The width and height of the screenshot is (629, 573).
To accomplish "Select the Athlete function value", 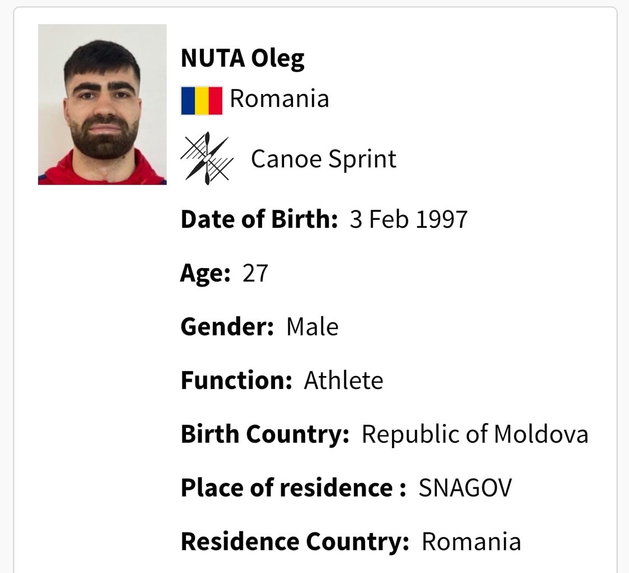I will [x=343, y=381].
